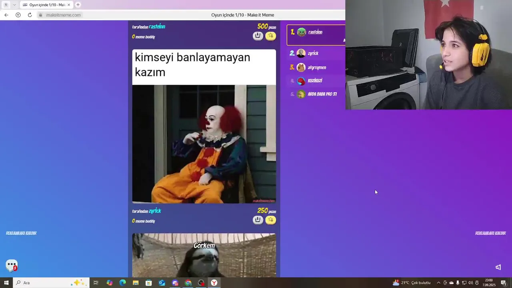
Task: Click KUZIKUZI's avatar in the leaderboard
Action: 301,81
